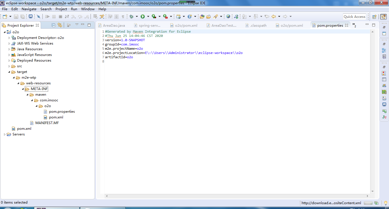
Task: Show hidden editor tabs list
Action: 354,25
